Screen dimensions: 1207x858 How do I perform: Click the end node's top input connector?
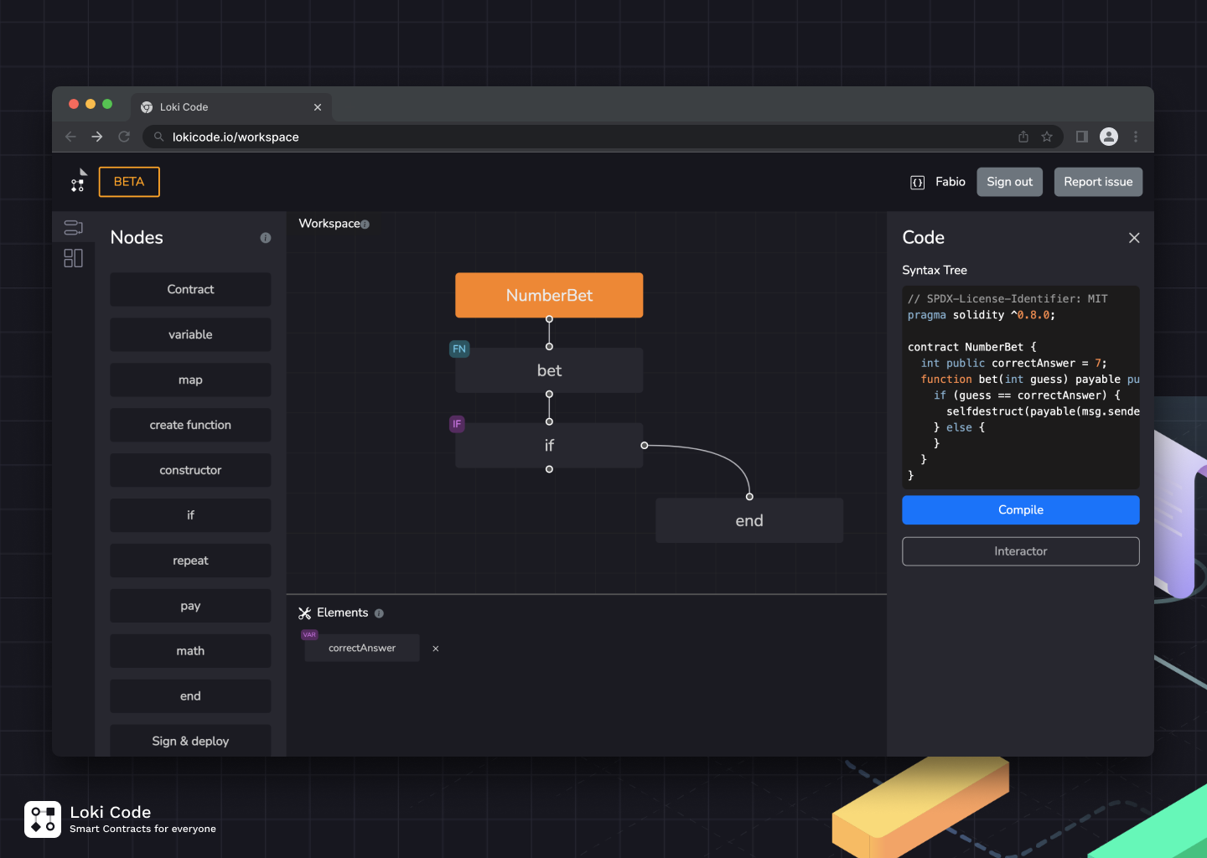749,497
